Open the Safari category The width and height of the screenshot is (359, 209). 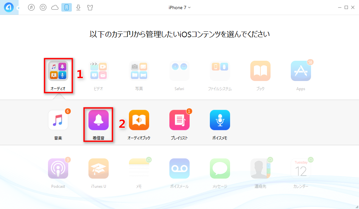click(179, 71)
